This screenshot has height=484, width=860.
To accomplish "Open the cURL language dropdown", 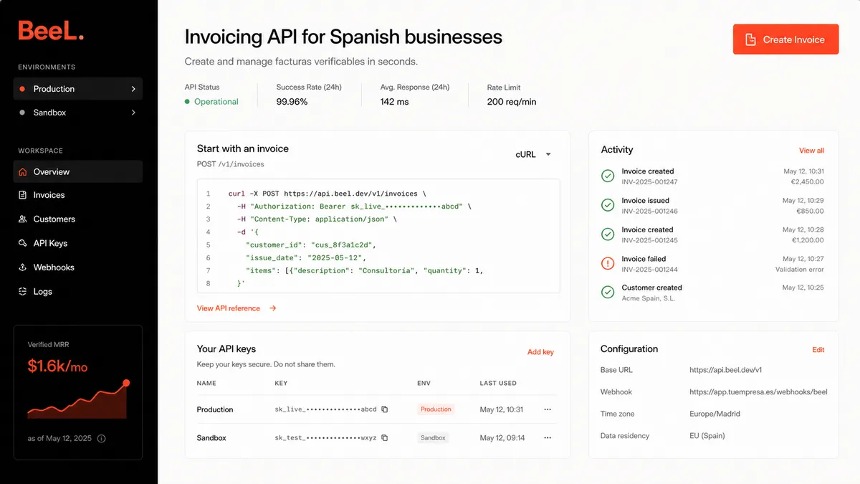I will (x=534, y=154).
